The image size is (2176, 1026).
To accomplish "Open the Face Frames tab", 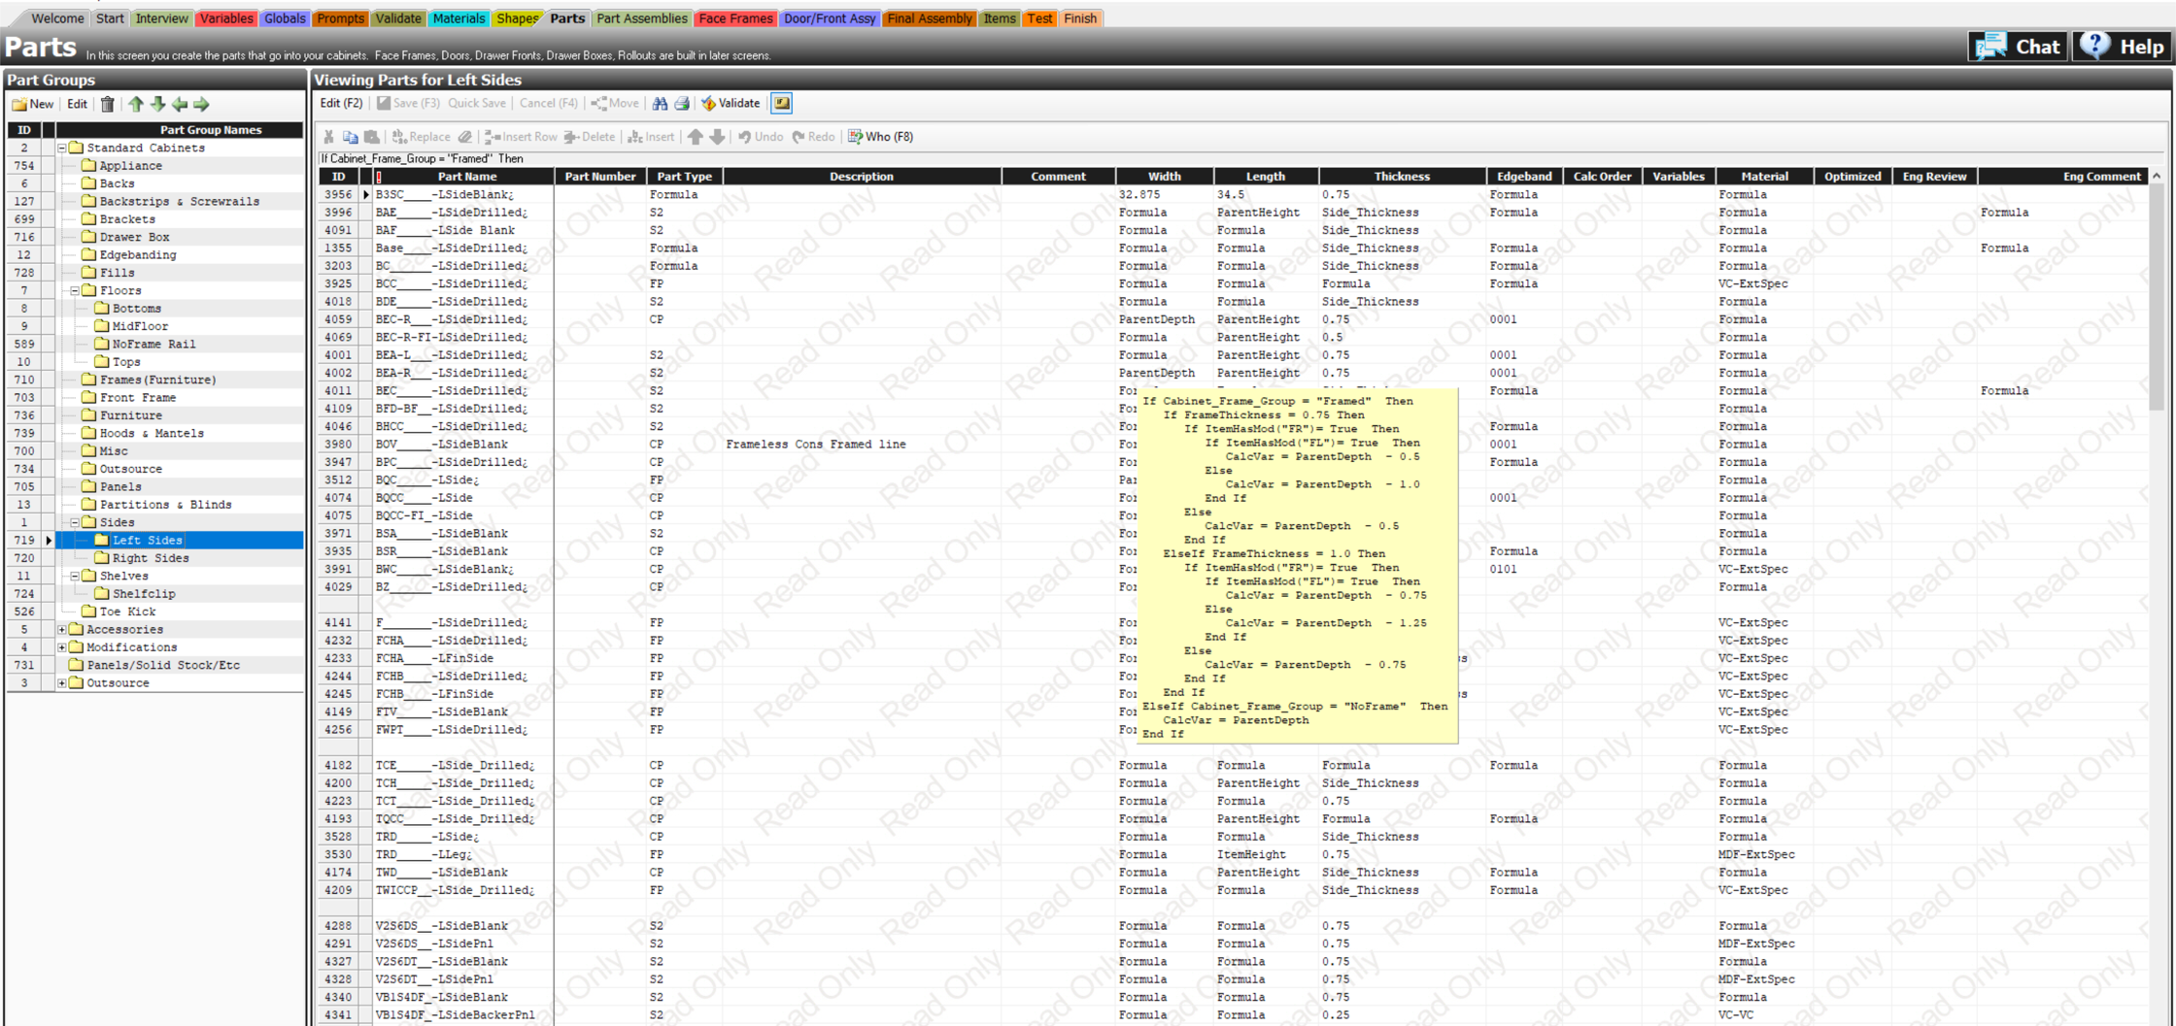I will [x=735, y=17].
